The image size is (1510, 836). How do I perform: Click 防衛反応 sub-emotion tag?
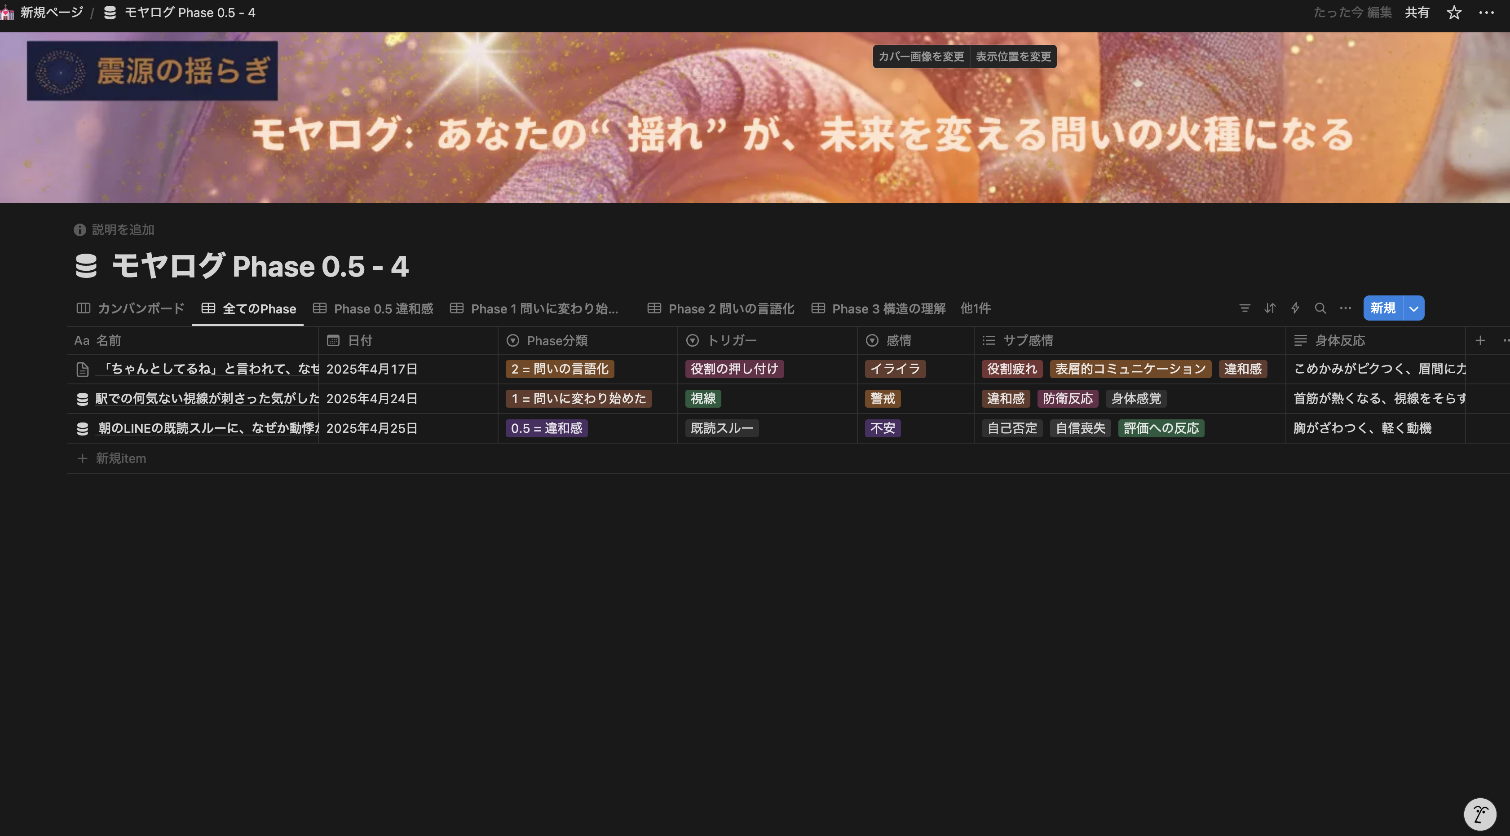click(1068, 399)
